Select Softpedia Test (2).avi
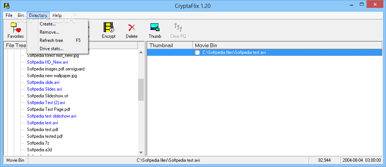The image size is (386, 167). point(46,103)
